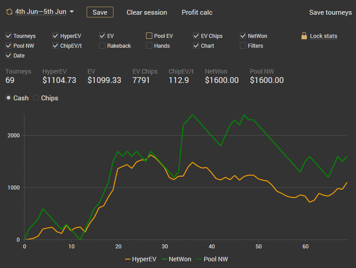Click the x-axis label 60
356x268 pixels.
tap(306, 247)
